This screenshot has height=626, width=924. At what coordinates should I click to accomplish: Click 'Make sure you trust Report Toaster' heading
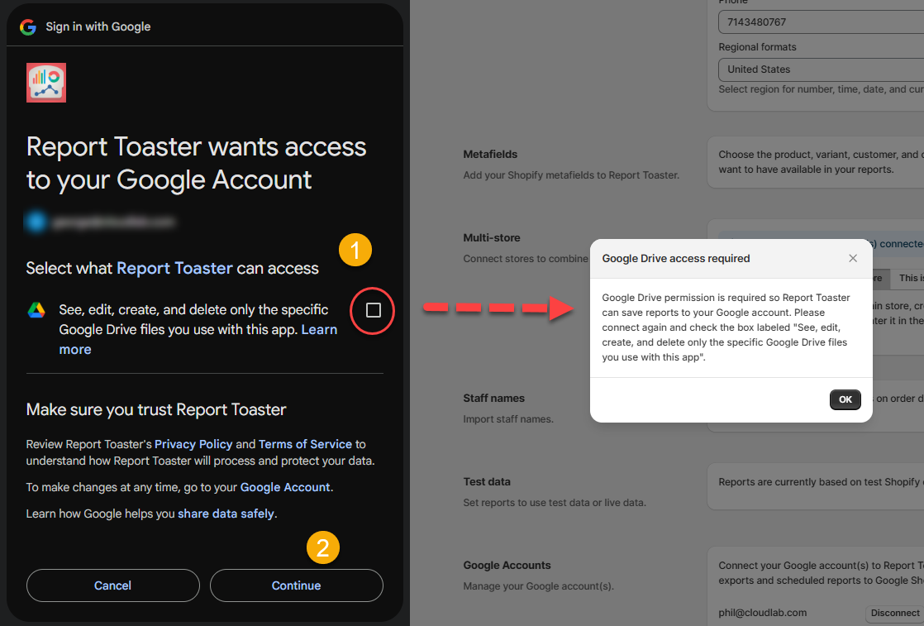(x=156, y=409)
